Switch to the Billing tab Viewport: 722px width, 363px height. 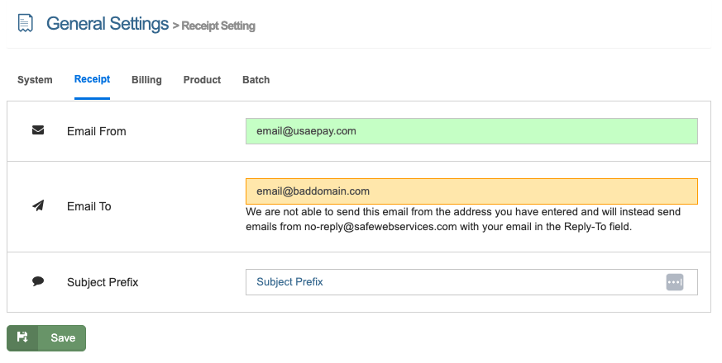pos(146,80)
